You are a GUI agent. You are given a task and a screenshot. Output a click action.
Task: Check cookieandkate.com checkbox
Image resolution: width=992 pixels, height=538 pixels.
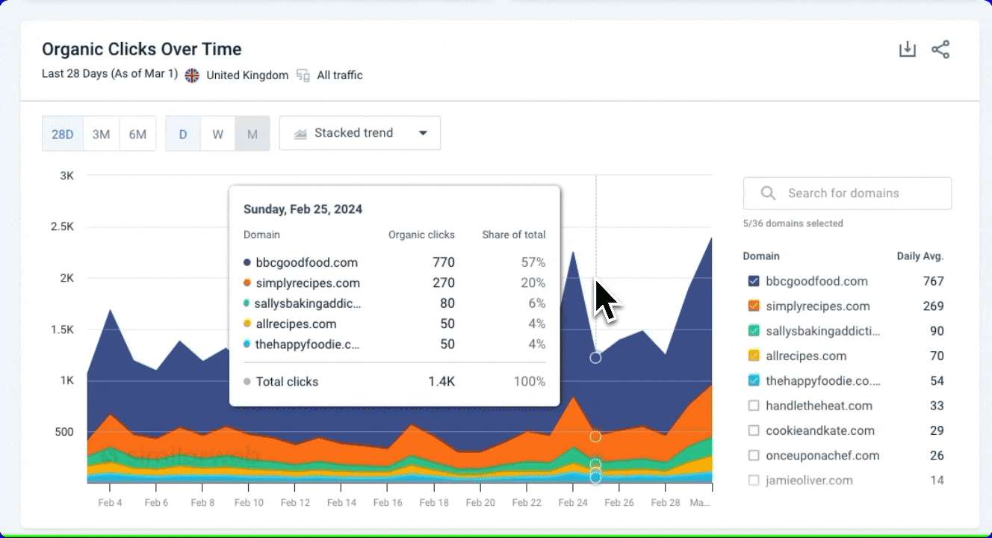pyautogui.click(x=754, y=430)
